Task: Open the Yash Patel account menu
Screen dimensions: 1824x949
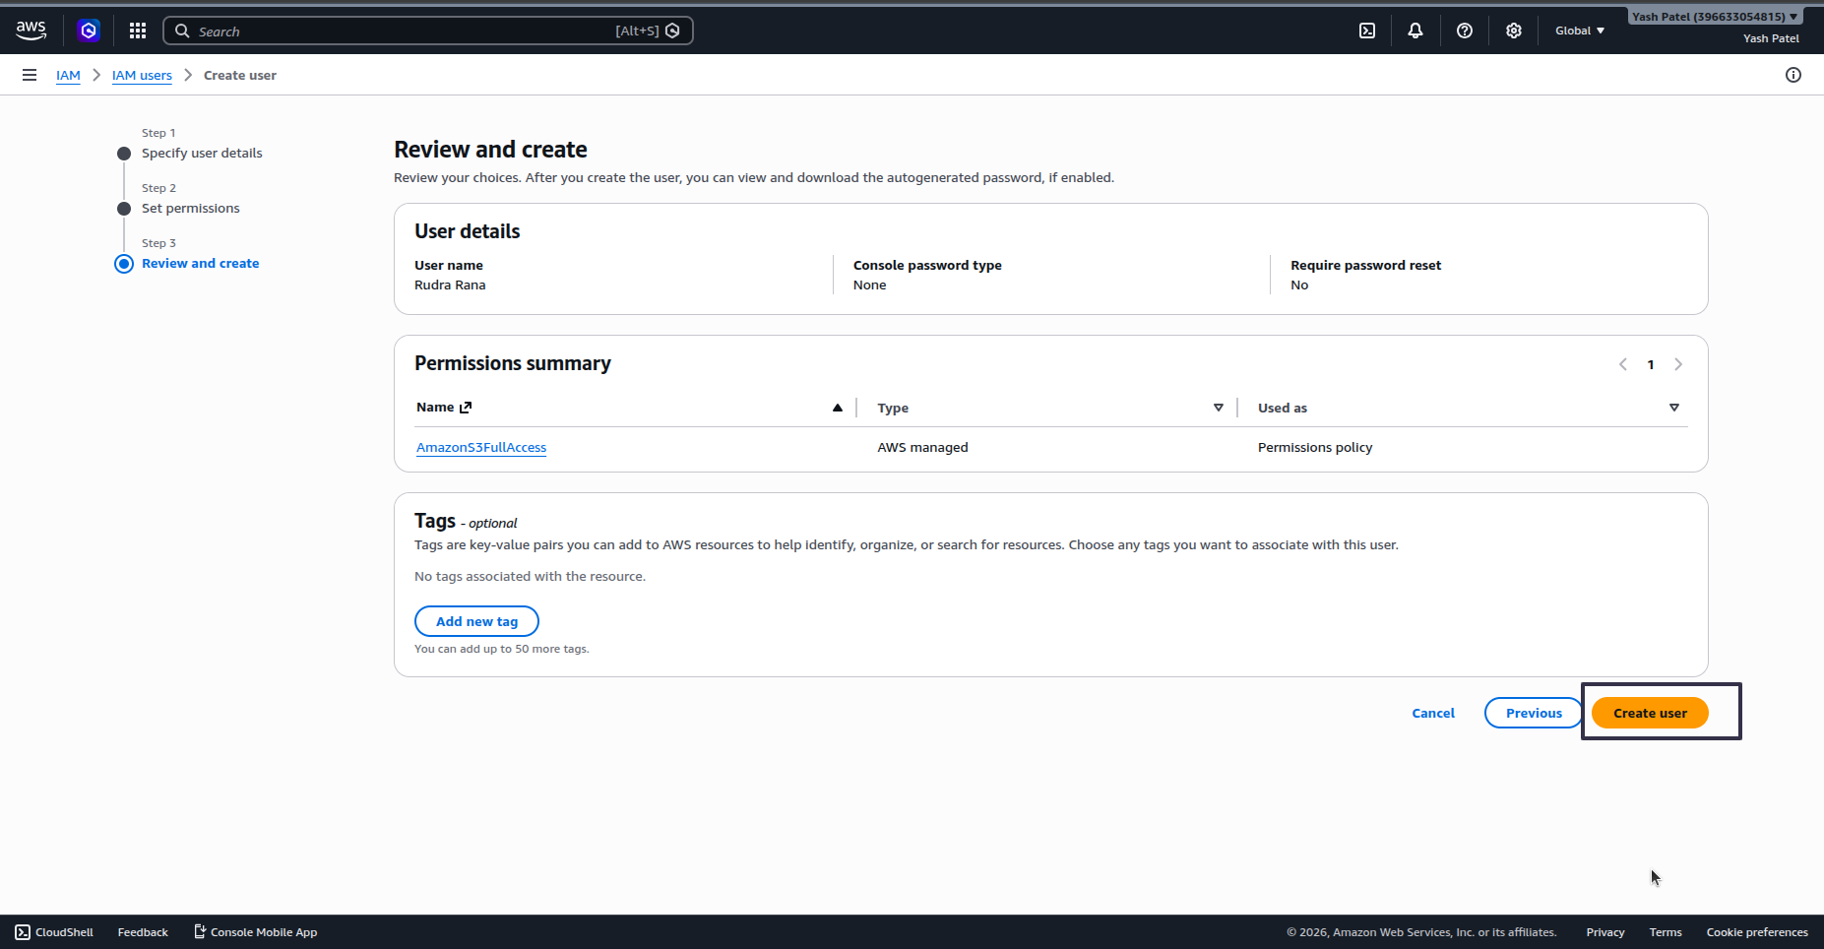Action: [1716, 16]
